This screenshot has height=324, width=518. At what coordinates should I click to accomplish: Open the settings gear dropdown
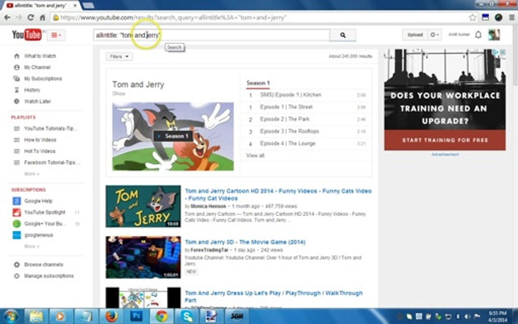434,35
